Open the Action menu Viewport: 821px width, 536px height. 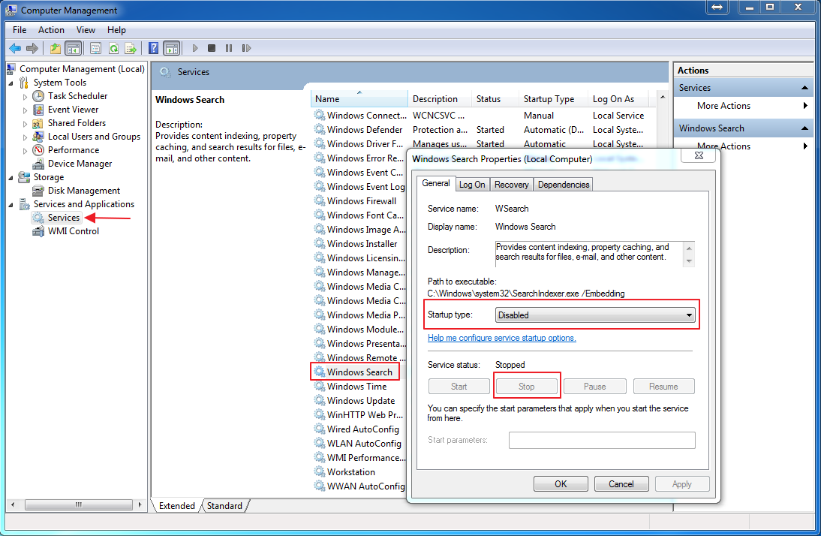point(51,30)
